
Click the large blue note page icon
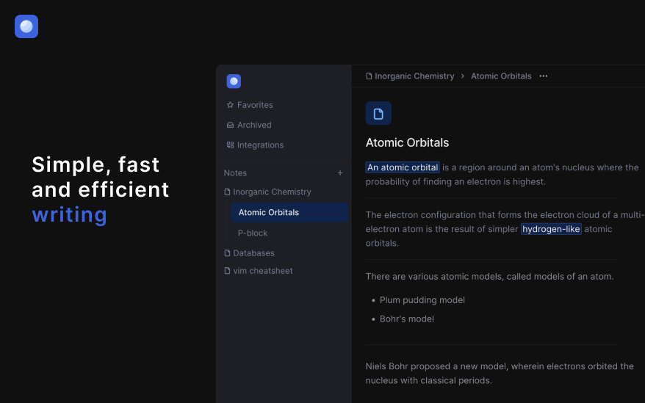378,113
